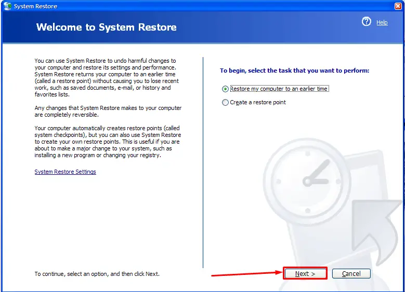
Task: Click the Welcome to System Restore heading
Action: point(107,27)
